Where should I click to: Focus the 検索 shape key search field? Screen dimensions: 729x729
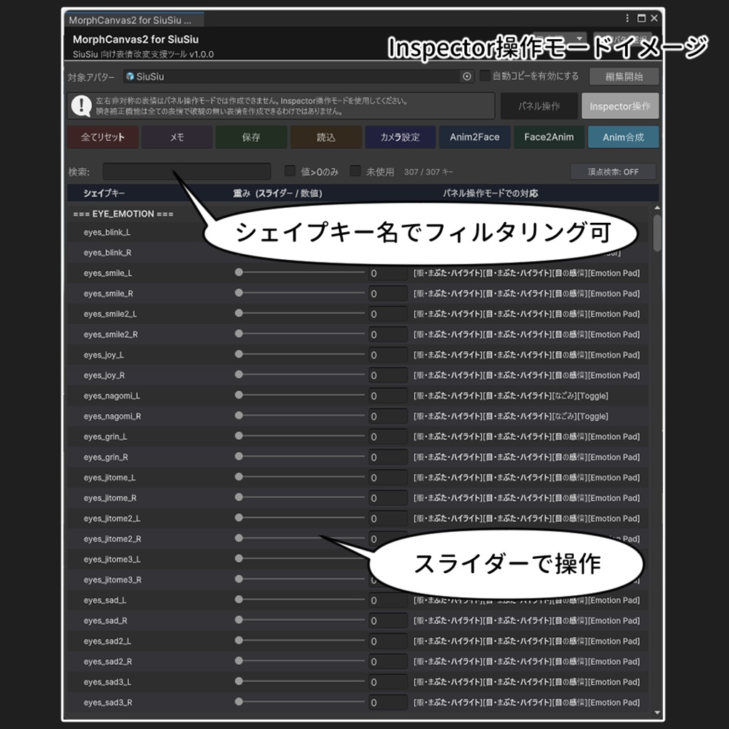point(187,172)
